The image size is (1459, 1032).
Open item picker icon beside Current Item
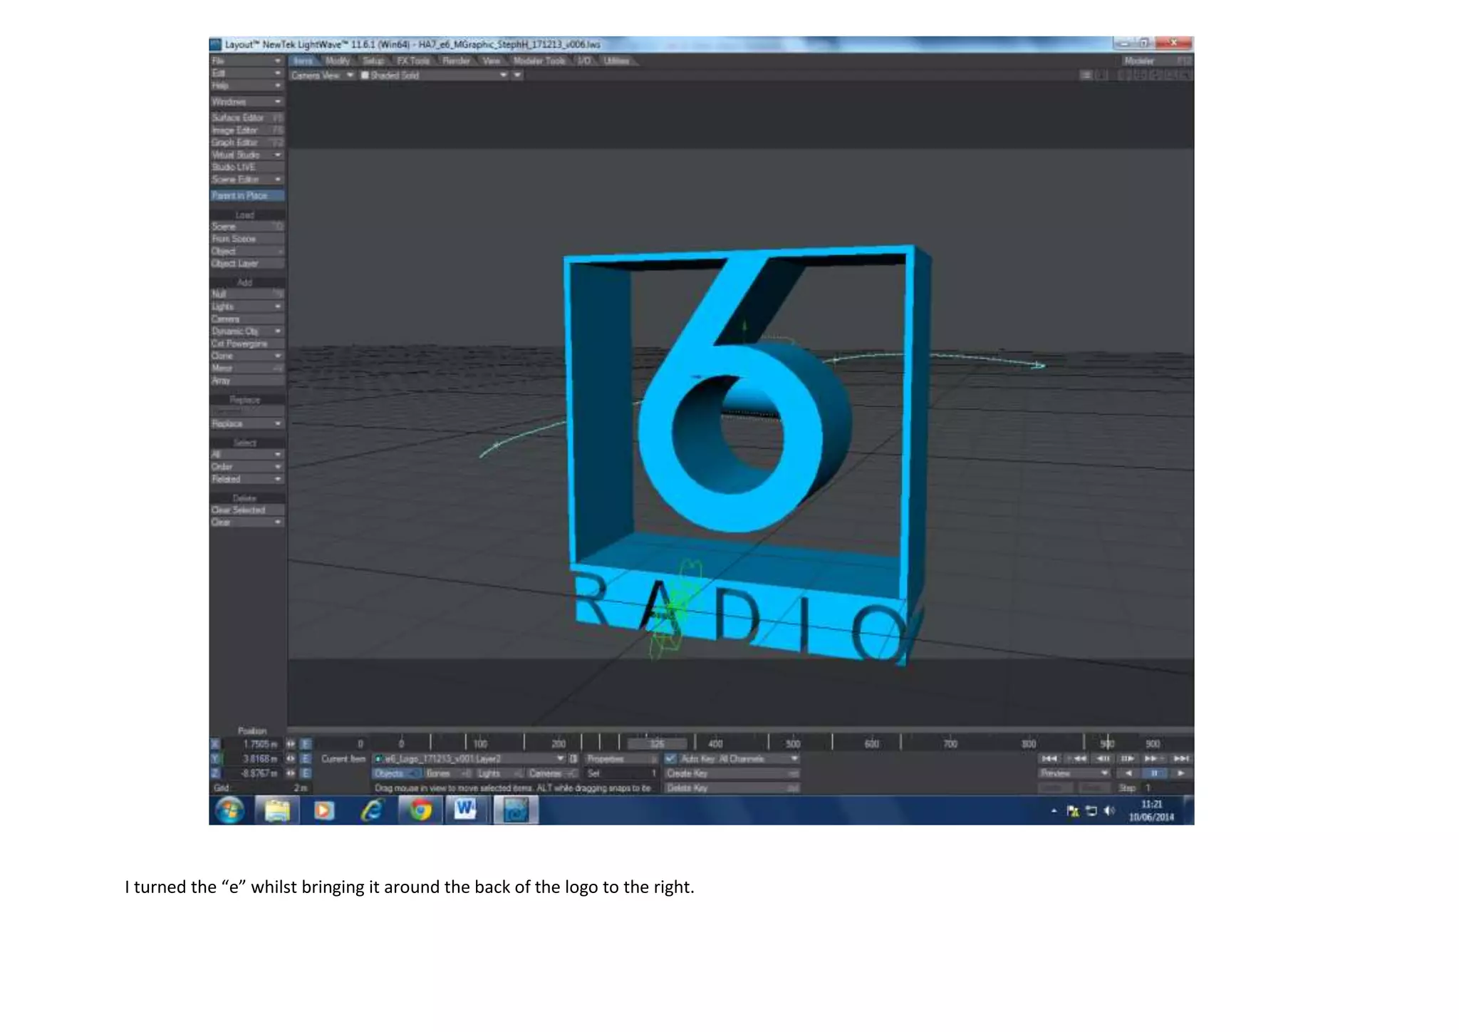573,759
